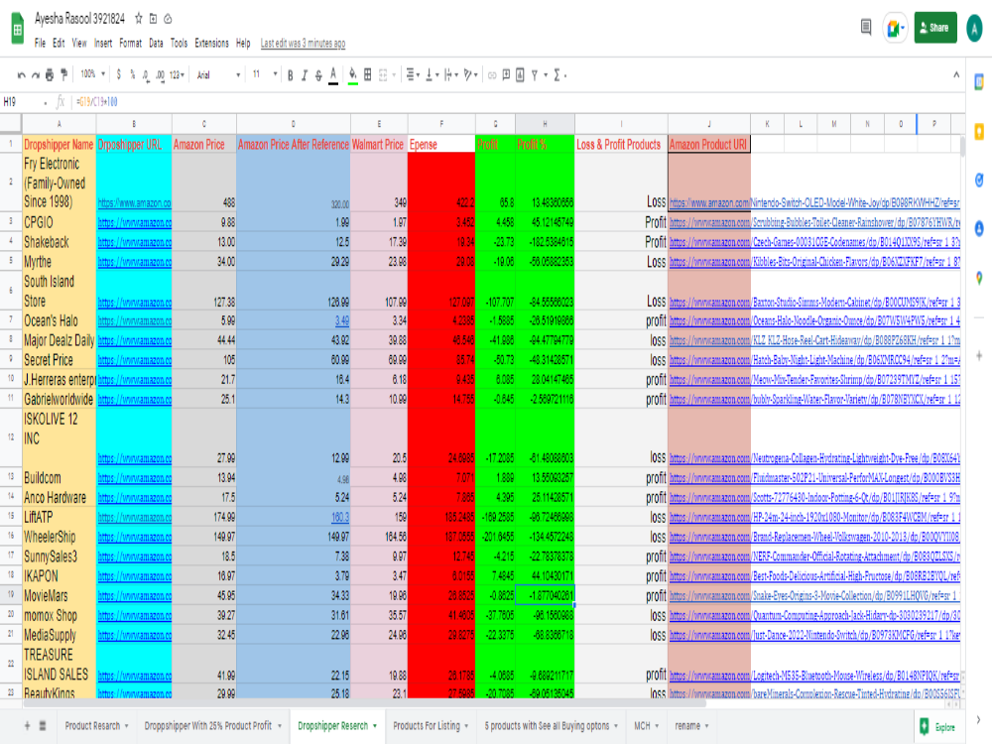This screenshot has height=744, width=992.
Task: Open the Insert menu
Action: tap(103, 43)
